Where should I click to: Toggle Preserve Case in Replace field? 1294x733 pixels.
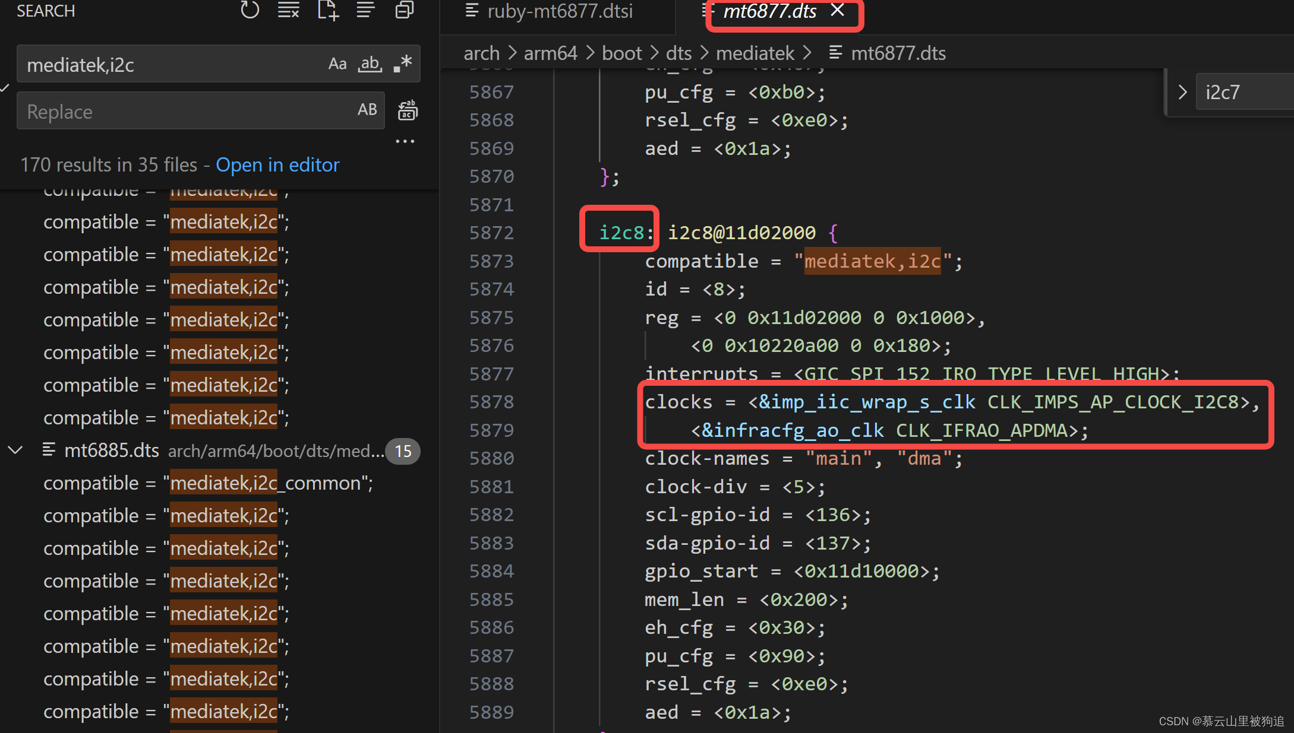(x=367, y=110)
